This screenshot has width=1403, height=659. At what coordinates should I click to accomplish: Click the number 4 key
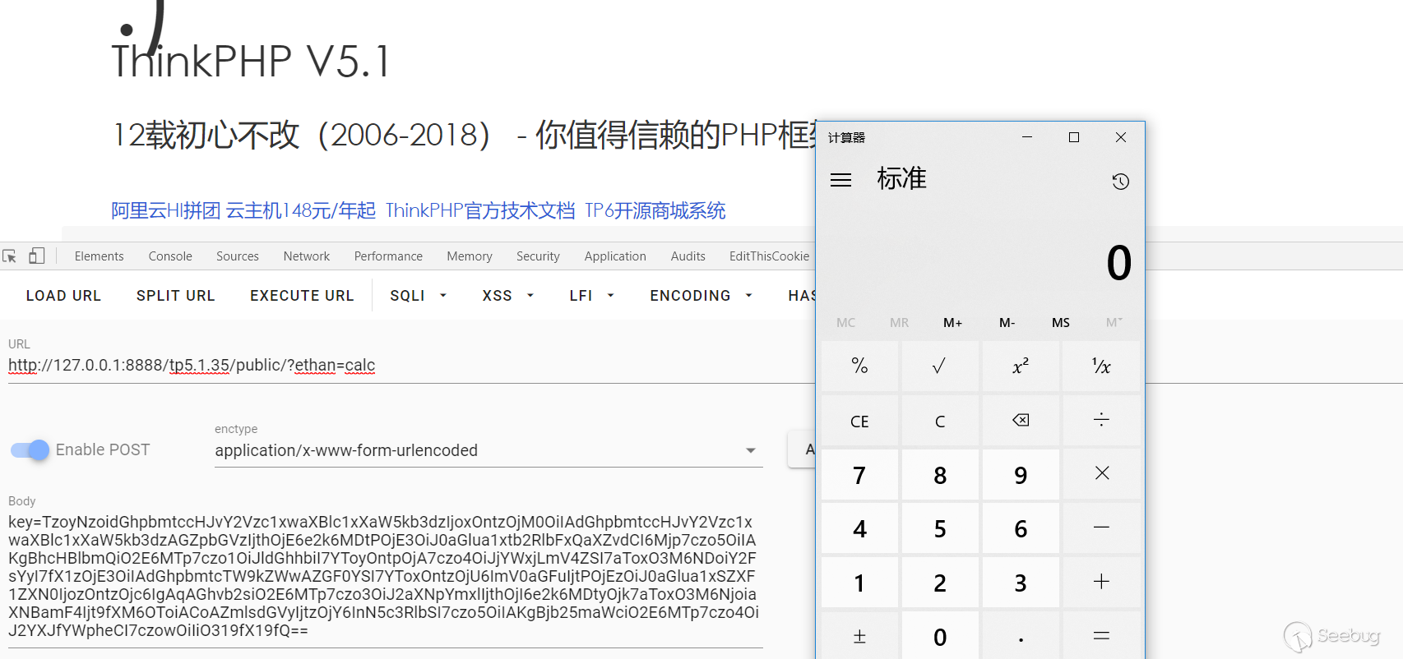coord(859,528)
